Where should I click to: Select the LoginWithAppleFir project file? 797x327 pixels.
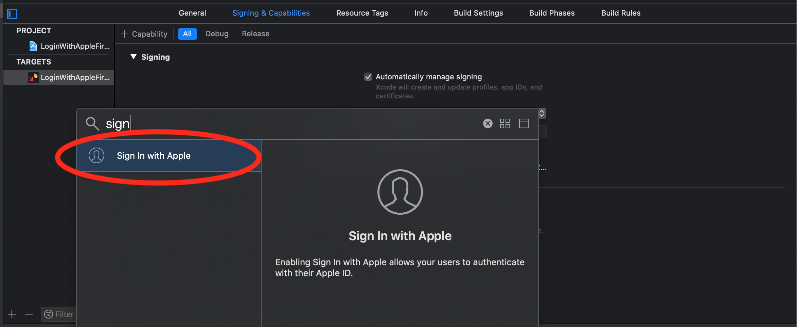69,46
